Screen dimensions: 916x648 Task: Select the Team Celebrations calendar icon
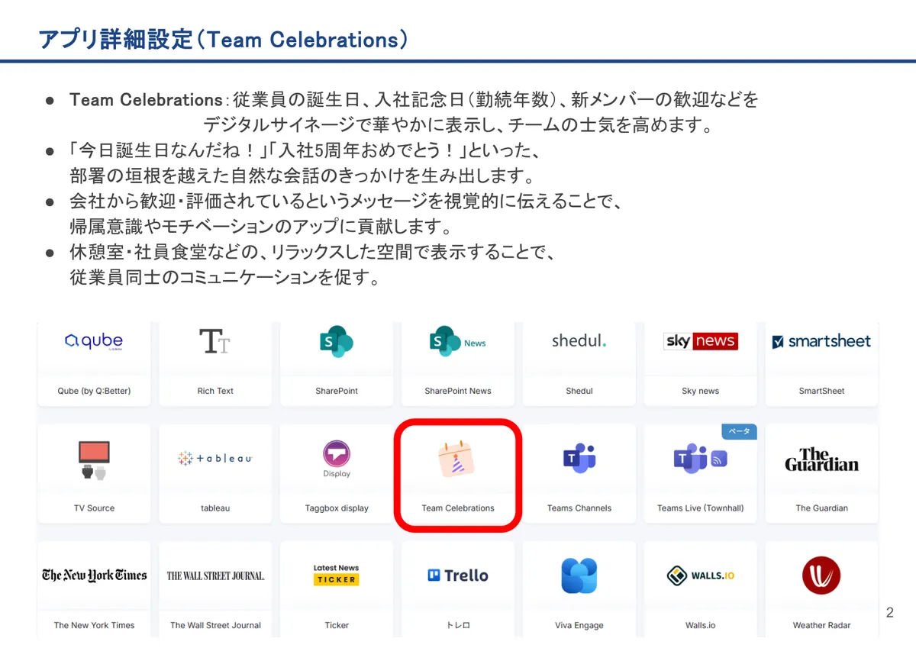(x=458, y=459)
